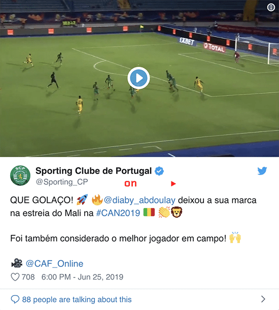The image size is (279, 310).
Task: Click the 708 likes count
Action: point(28,277)
